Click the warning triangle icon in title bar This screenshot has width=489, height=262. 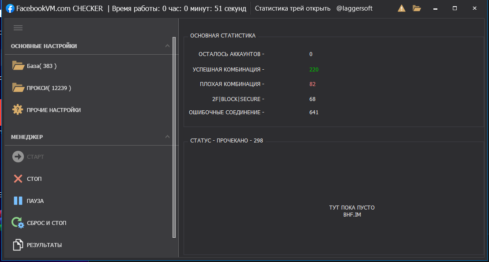pyautogui.click(x=402, y=8)
